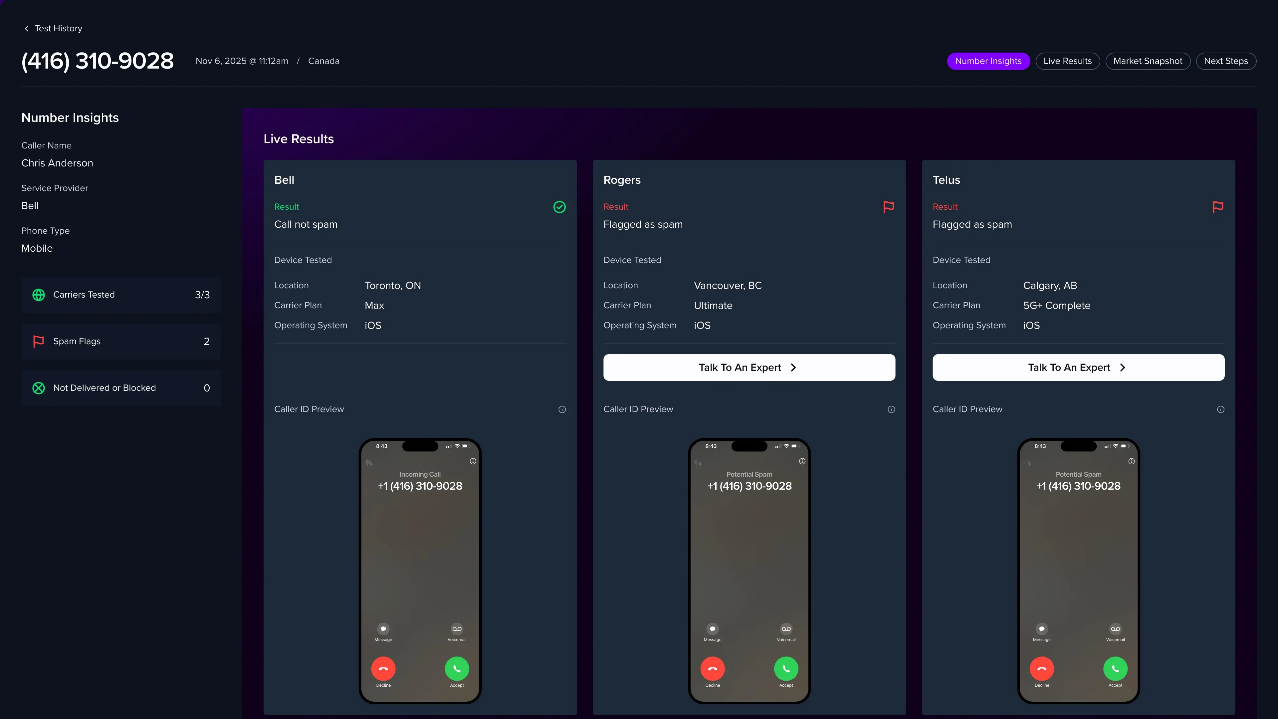Tap Message icon in Bell phone preview
Viewport: 1278px width, 719px height.
(x=383, y=629)
